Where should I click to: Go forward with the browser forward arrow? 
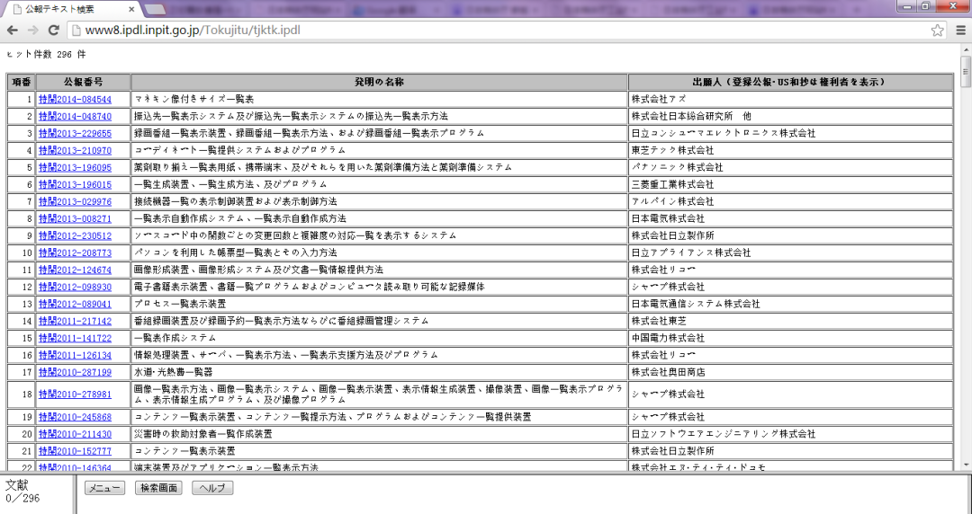tap(33, 31)
